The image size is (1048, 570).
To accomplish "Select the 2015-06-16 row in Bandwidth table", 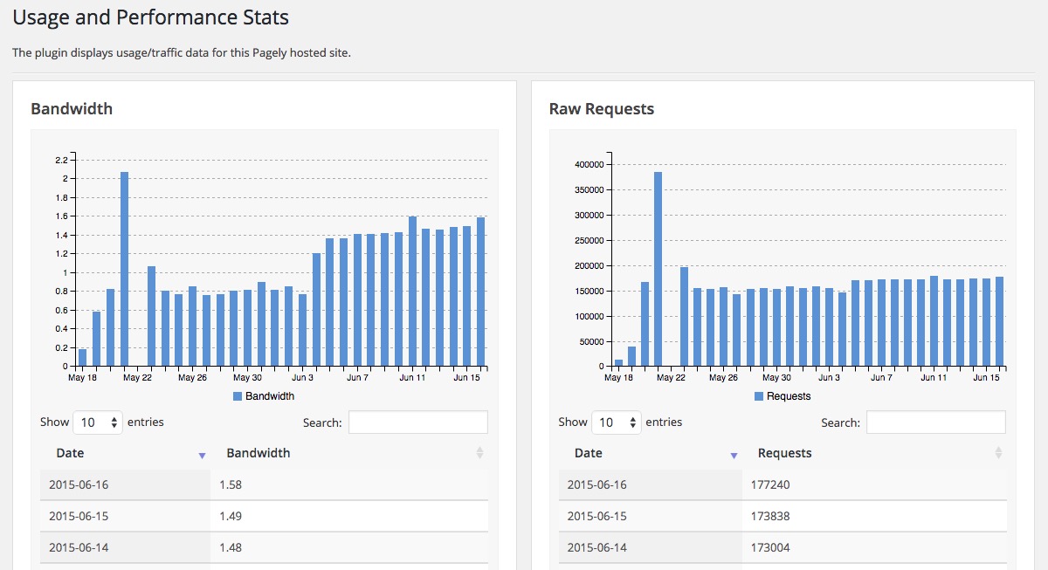I will [x=264, y=484].
